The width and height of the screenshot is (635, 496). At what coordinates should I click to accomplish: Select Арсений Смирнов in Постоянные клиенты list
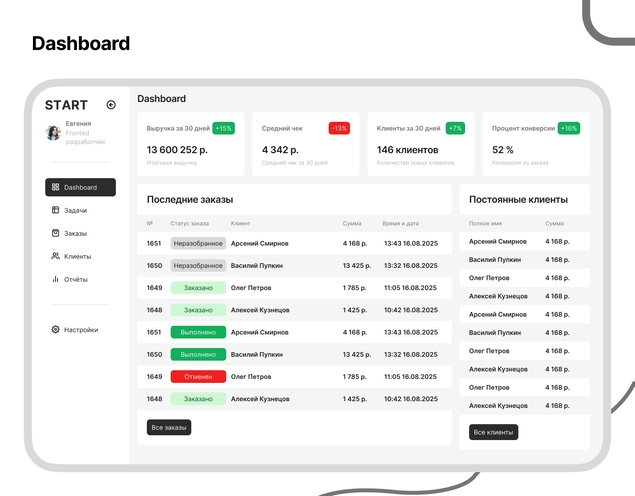(498, 241)
